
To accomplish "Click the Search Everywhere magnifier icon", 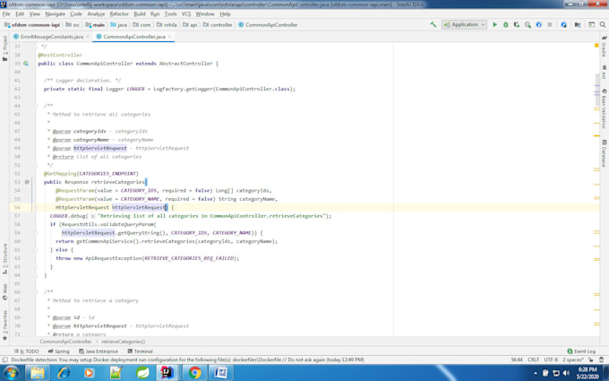I will 603,24.
